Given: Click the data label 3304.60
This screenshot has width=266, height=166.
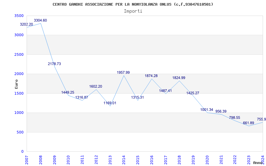Looking at the screenshot, I should point(40,20).
